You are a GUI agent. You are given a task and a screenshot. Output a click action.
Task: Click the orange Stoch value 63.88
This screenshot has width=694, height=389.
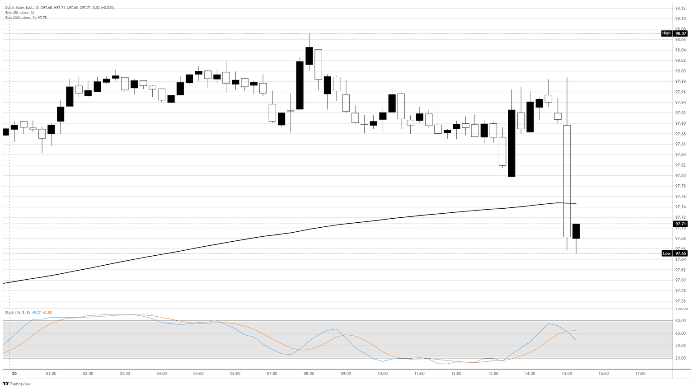[x=47, y=312]
